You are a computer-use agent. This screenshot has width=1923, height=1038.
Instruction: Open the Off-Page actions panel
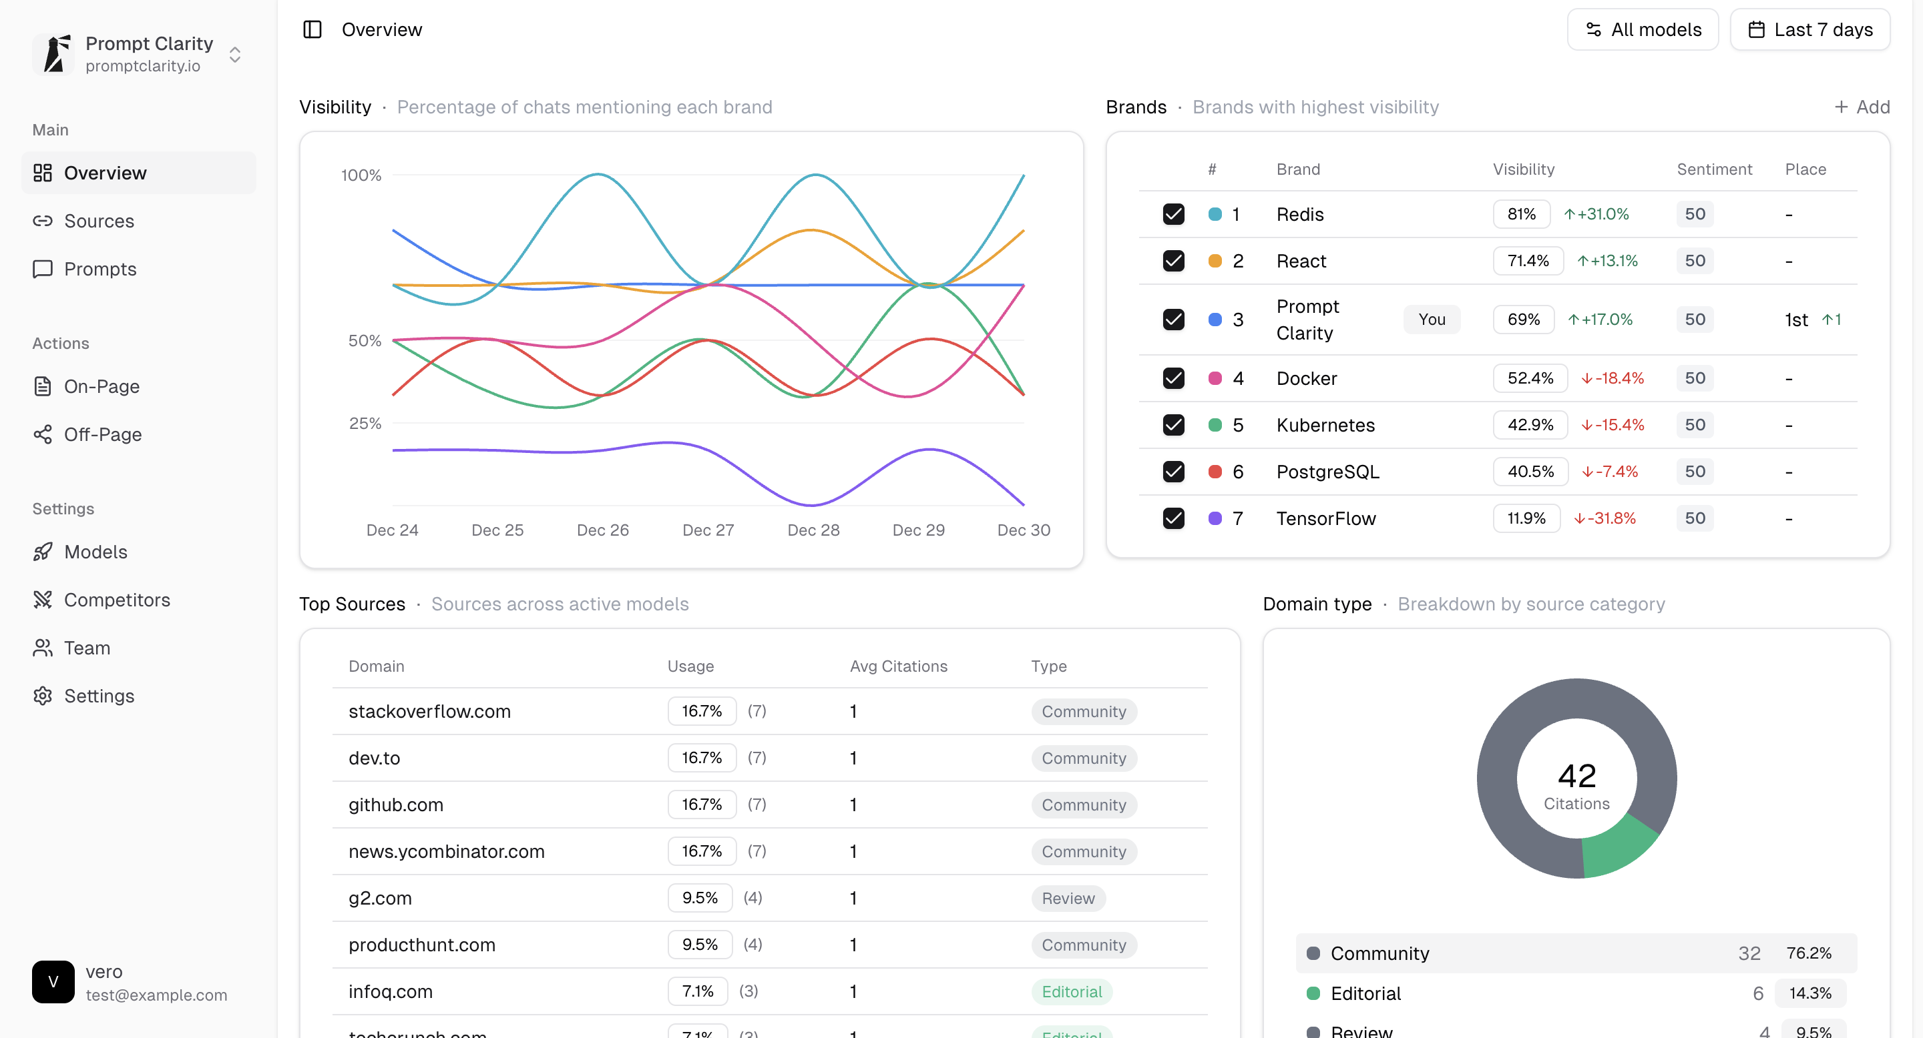[103, 435]
